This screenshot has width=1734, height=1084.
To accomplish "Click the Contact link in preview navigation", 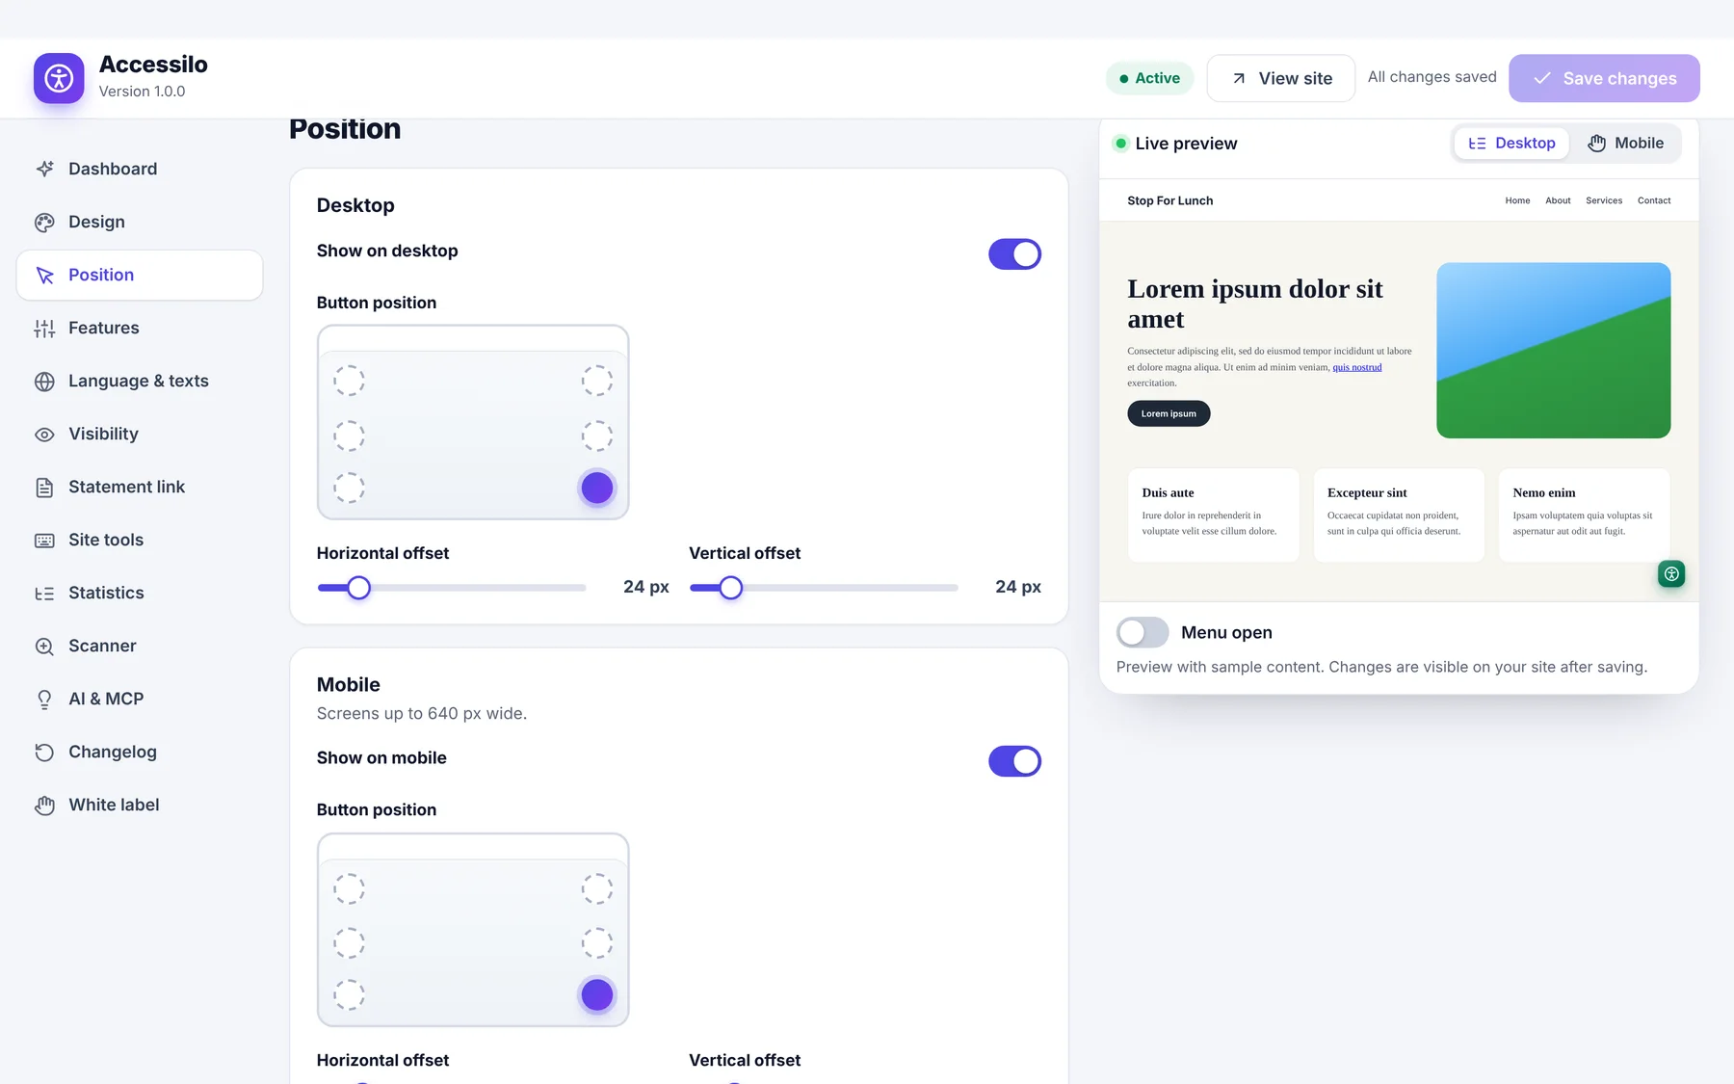I will [1654, 200].
